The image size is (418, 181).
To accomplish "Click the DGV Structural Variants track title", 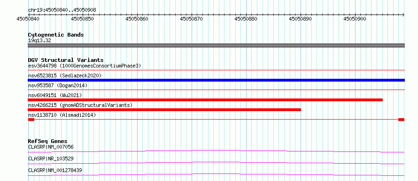I will (x=66, y=60).
